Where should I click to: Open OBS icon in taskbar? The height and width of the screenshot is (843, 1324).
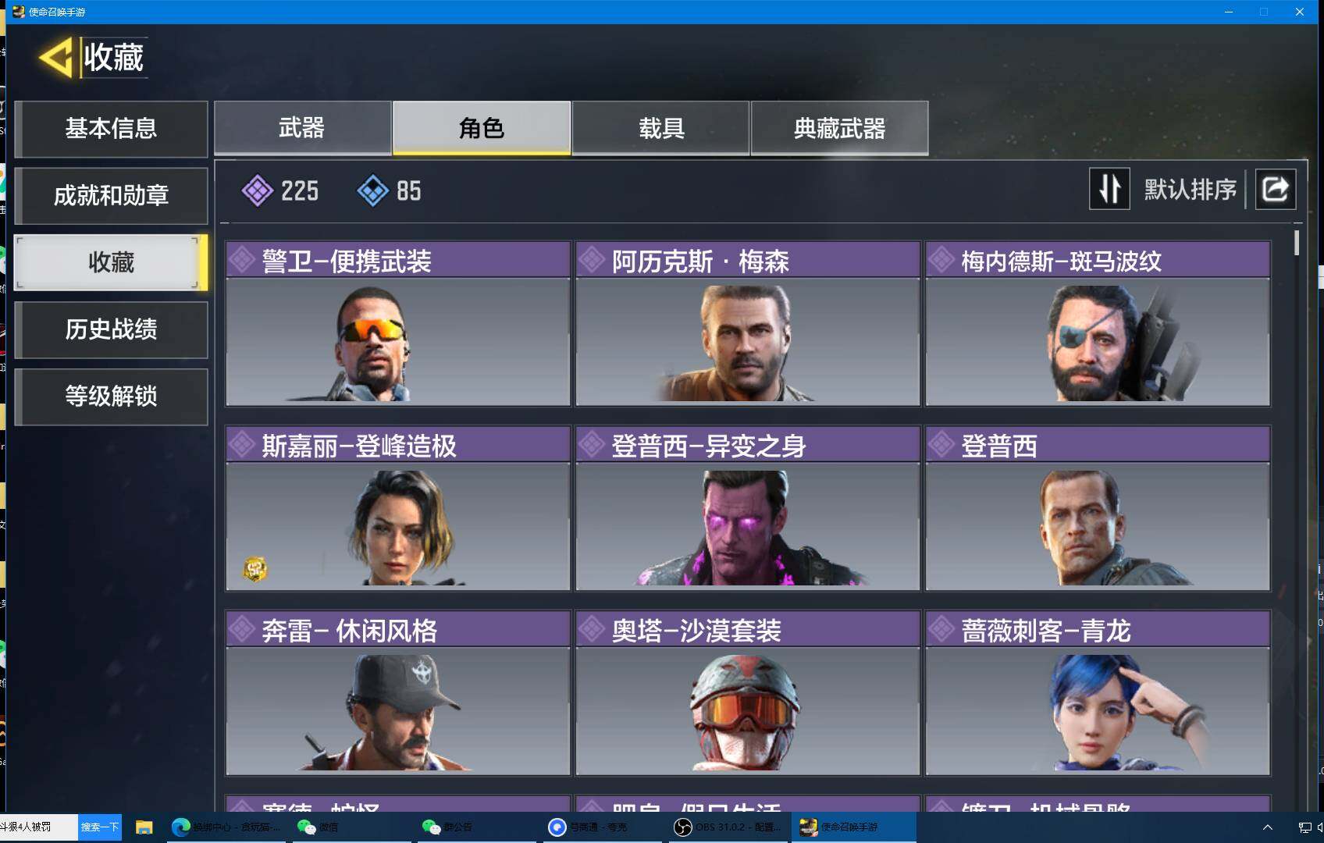pyautogui.click(x=683, y=827)
